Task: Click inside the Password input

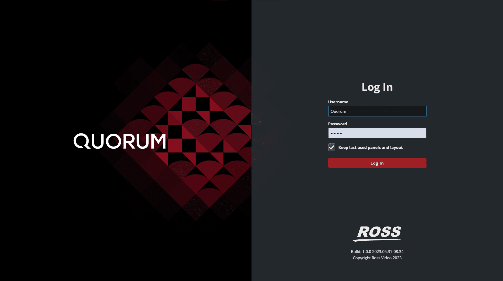Action: point(377,133)
